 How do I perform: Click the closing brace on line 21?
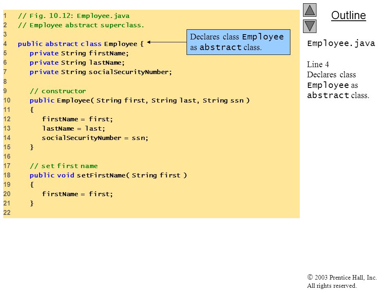click(x=32, y=203)
